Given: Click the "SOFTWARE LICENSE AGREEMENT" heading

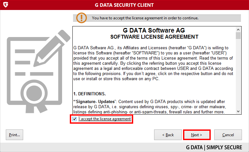Looking at the screenshot, I should (x=154, y=37).
